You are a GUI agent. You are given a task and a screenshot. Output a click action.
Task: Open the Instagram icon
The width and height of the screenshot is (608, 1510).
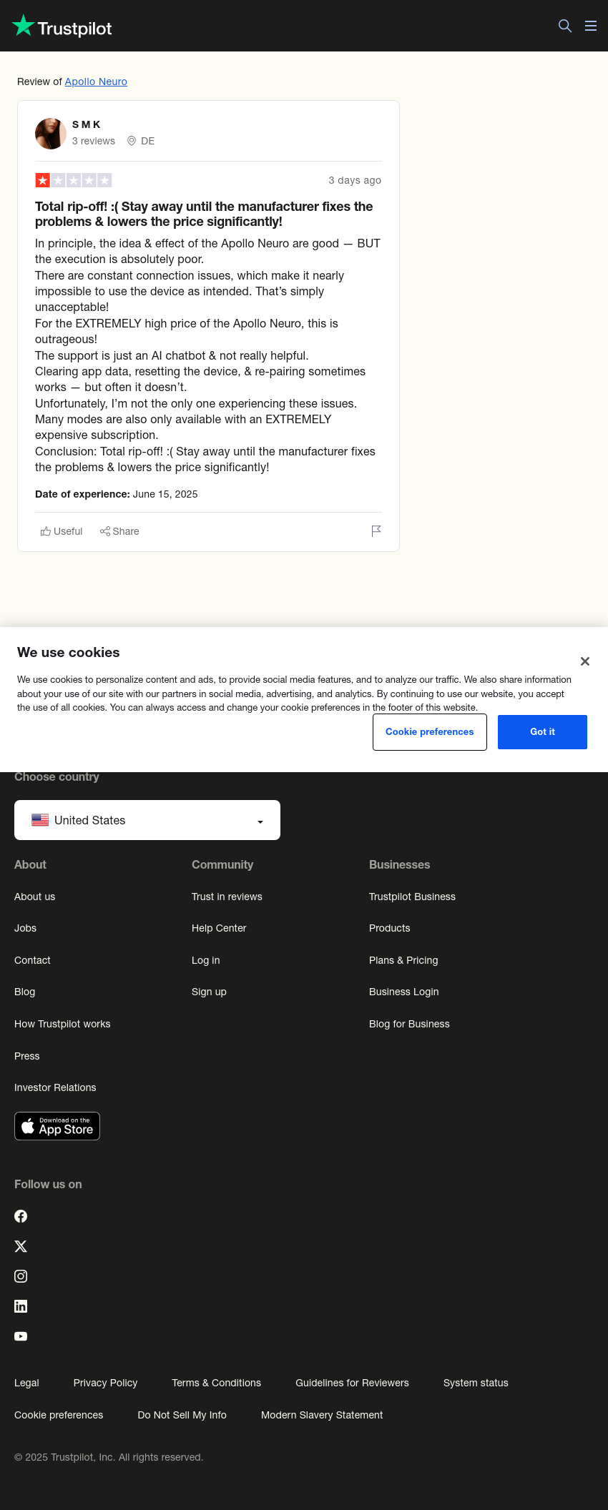(21, 1276)
